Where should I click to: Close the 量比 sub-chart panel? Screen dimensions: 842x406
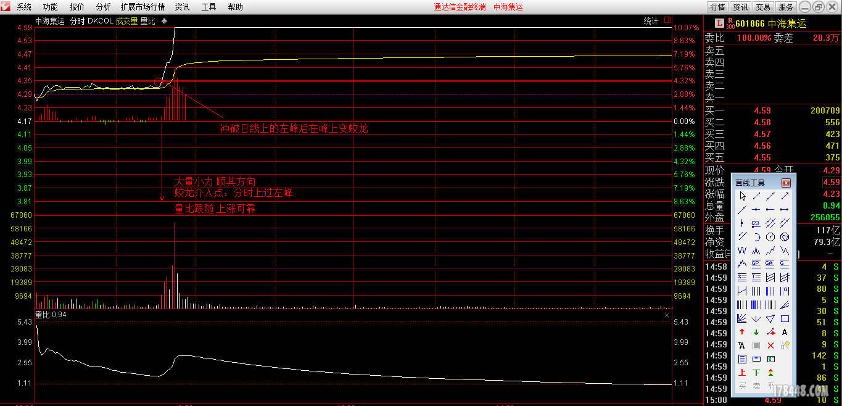coord(666,315)
